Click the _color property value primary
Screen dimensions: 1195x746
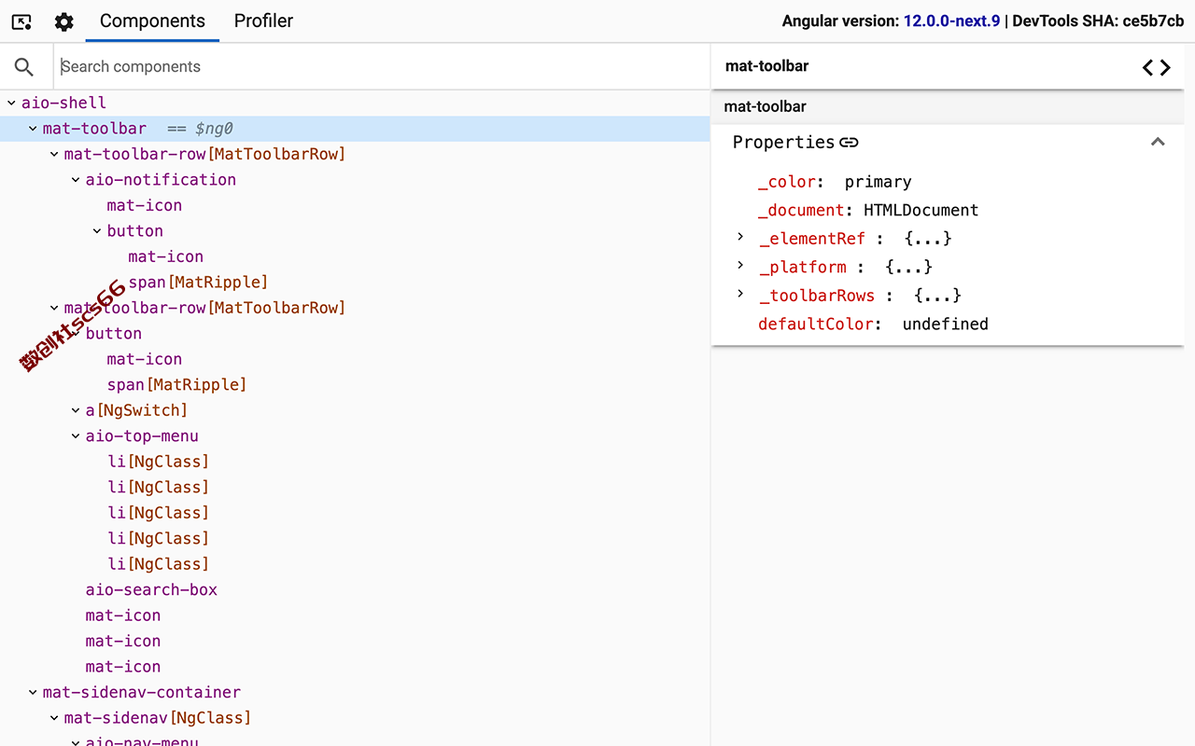(x=878, y=182)
